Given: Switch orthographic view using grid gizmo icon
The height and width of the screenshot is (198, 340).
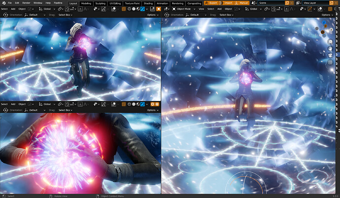Looking at the screenshot, I should pyautogui.click(x=330, y=63).
